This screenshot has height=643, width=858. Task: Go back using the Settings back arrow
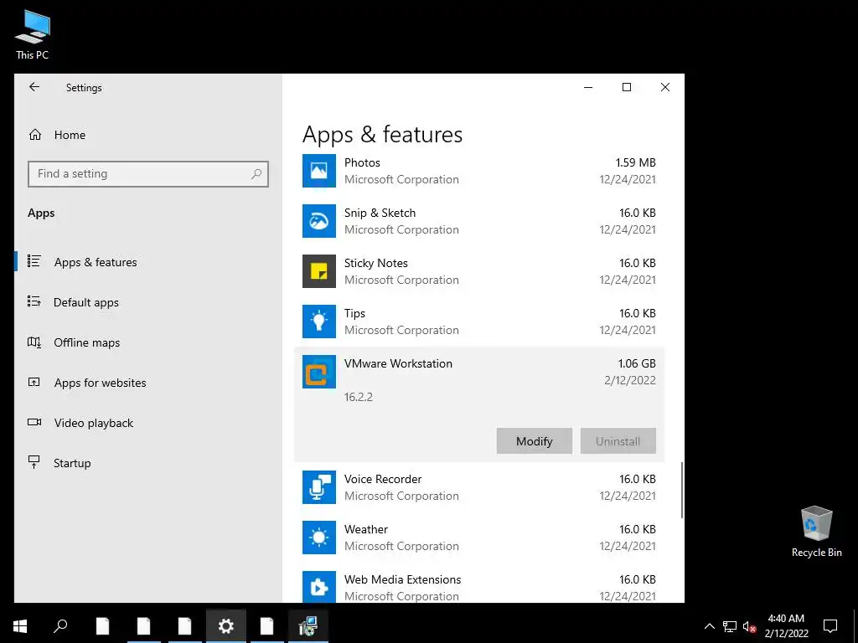[34, 87]
